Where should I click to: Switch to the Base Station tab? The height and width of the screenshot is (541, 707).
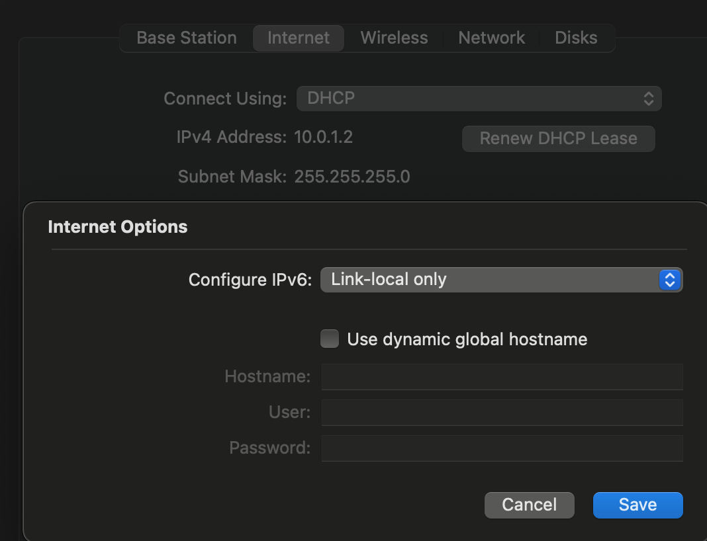pyautogui.click(x=186, y=38)
